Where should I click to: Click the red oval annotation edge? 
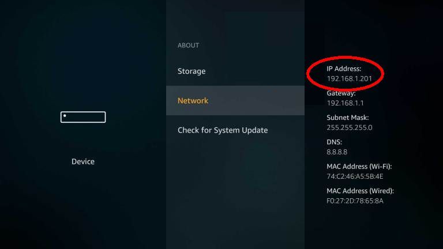[x=308, y=73]
